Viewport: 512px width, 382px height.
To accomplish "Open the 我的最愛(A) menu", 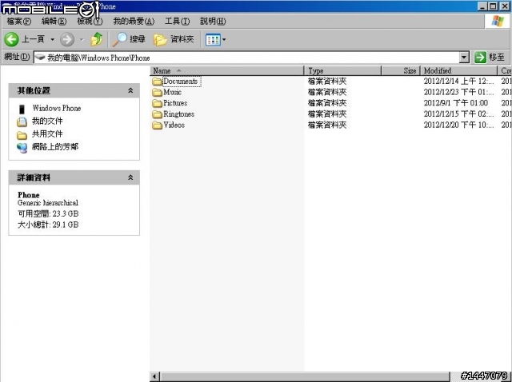I will click(134, 22).
